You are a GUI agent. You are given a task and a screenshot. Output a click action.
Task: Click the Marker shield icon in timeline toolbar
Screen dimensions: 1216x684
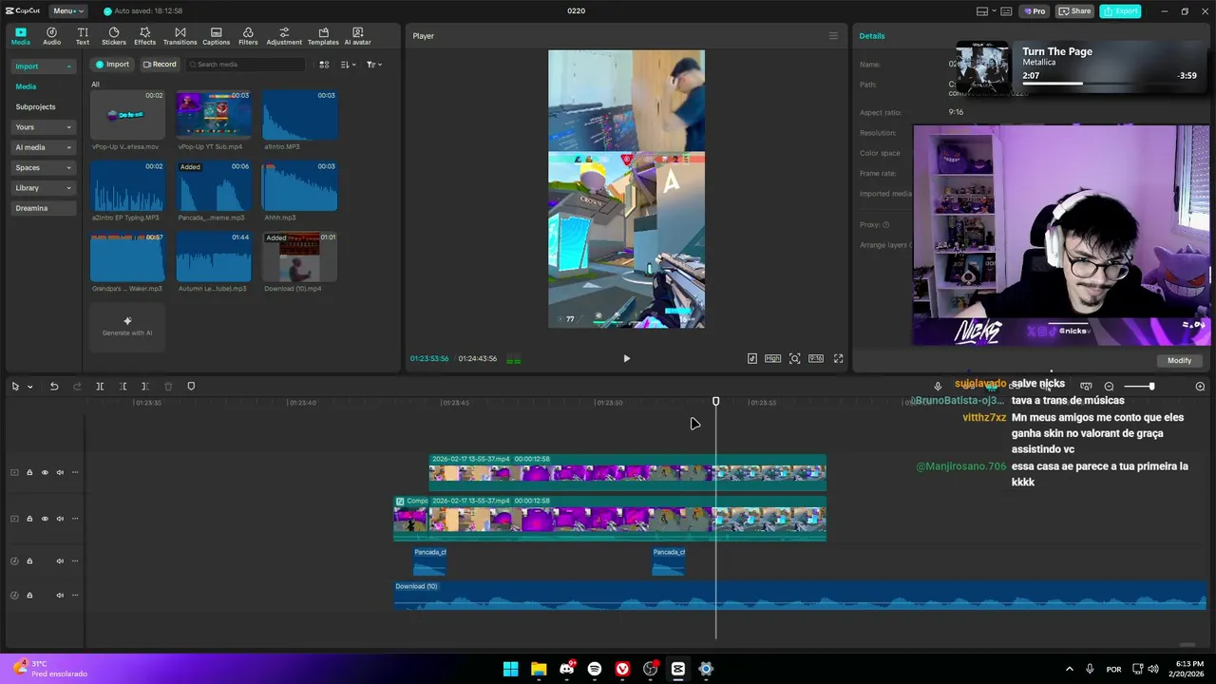(191, 387)
